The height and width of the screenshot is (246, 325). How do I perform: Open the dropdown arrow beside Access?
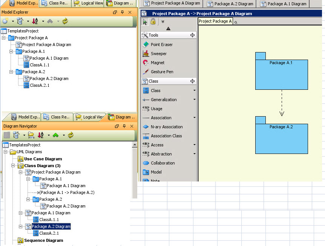coord(195,145)
